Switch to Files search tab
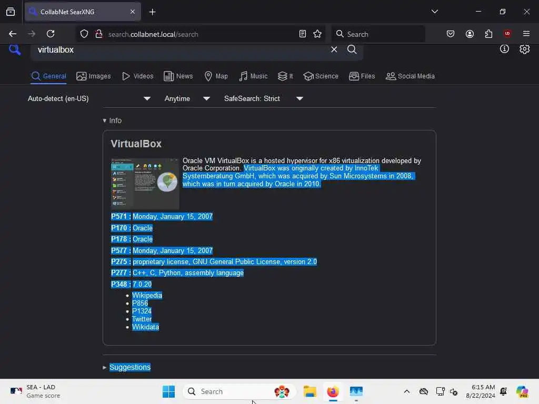Viewport: 539px width, 404px height. (x=362, y=76)
